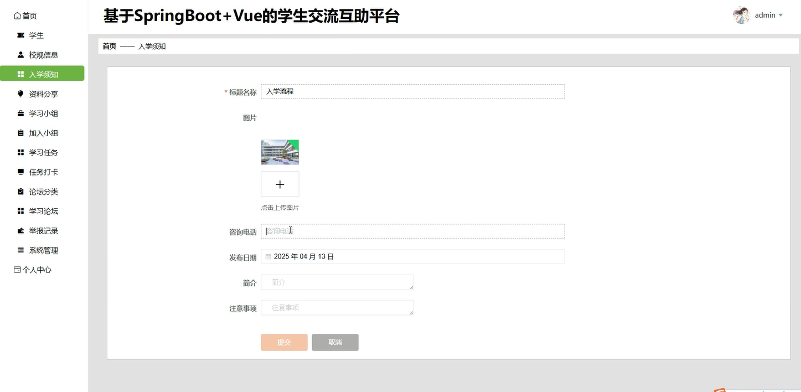Open 任务打卡 in the sidebar

[44, 172]
